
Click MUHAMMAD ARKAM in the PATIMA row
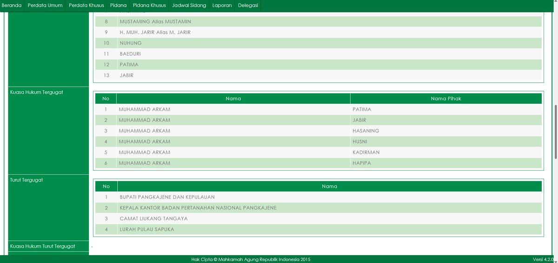145,110
